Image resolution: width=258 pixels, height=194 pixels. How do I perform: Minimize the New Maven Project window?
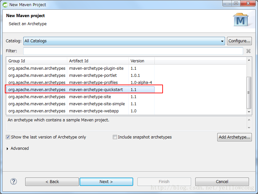coord(227,3)
